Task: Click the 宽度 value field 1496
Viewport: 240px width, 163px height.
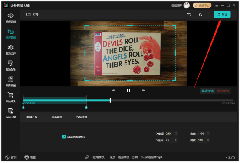Action: [x=202, y=134]
